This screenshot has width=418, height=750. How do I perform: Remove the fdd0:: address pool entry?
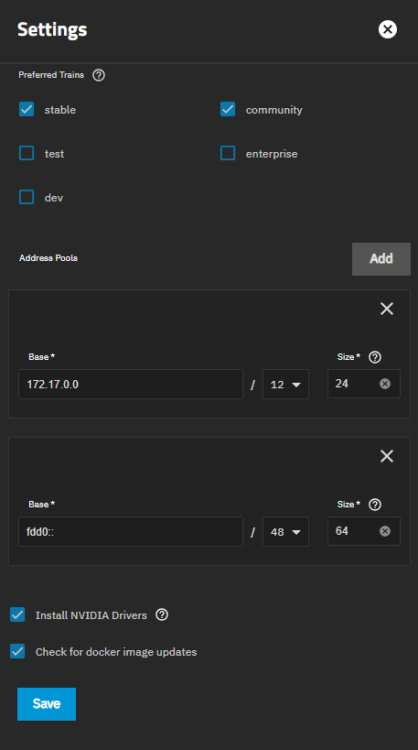pos(387,456)
